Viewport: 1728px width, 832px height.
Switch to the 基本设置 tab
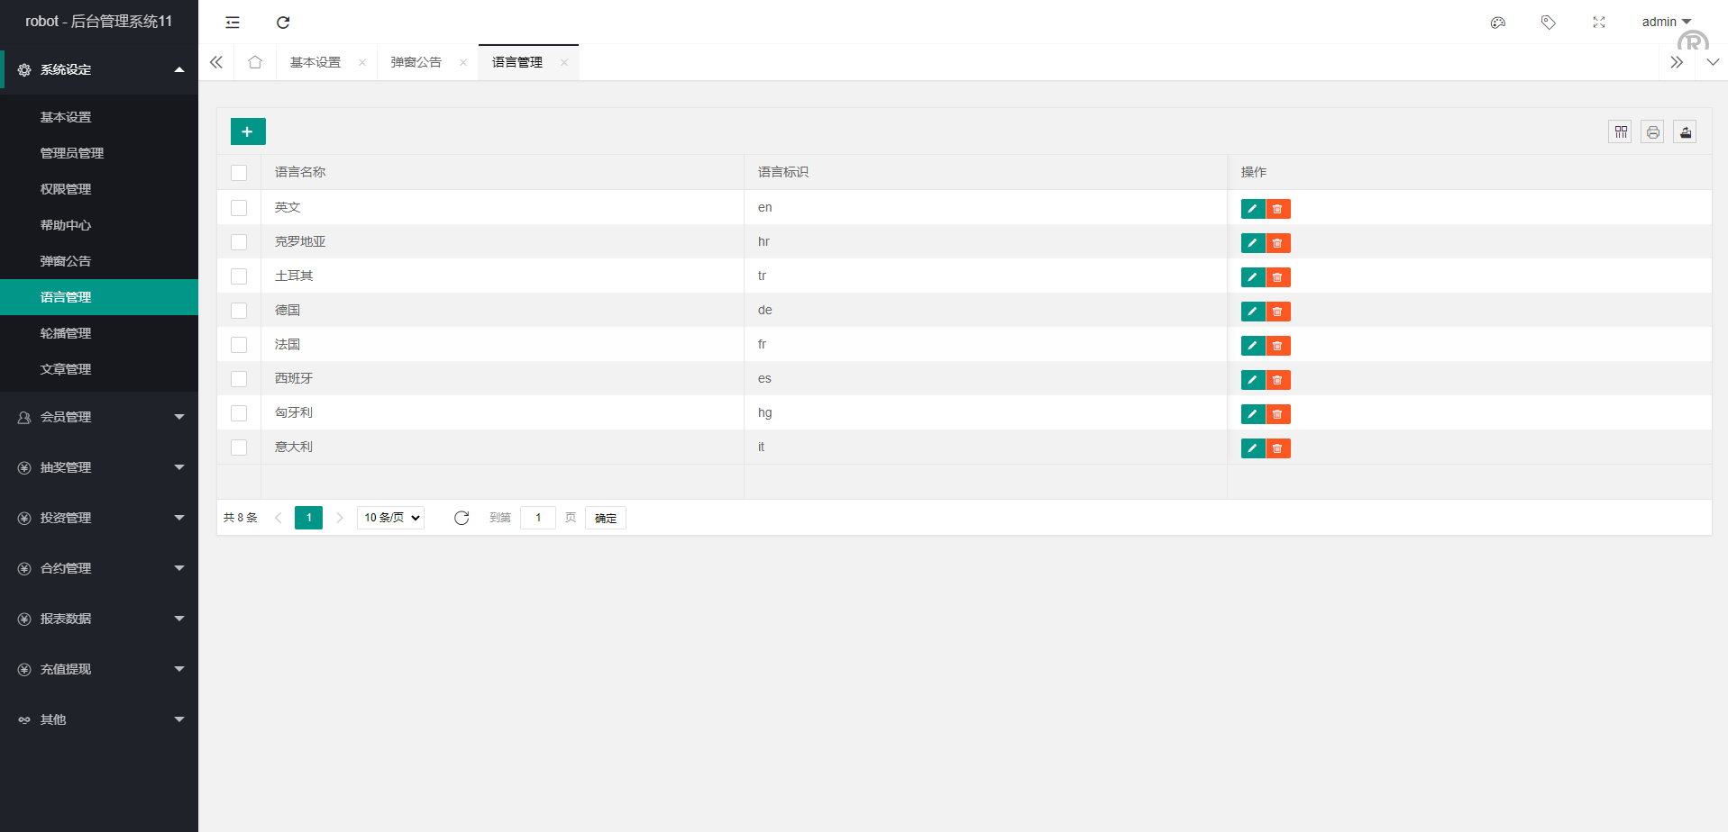[315, 62]
